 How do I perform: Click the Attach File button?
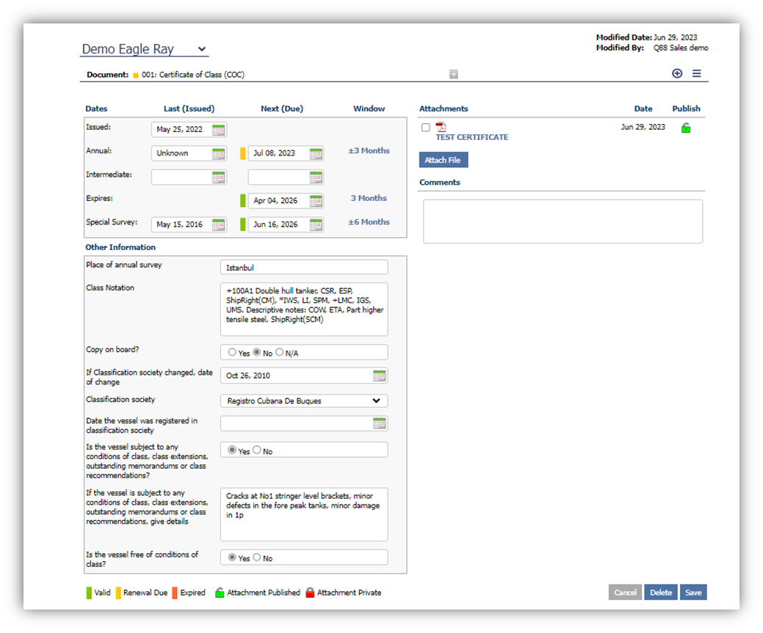tap(444, 160)
